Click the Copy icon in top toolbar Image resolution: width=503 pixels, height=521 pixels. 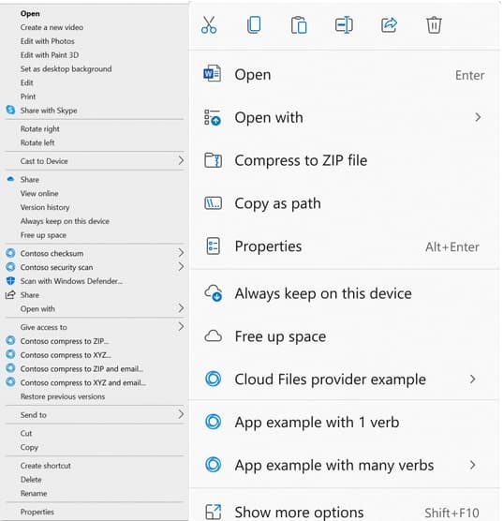254,25
